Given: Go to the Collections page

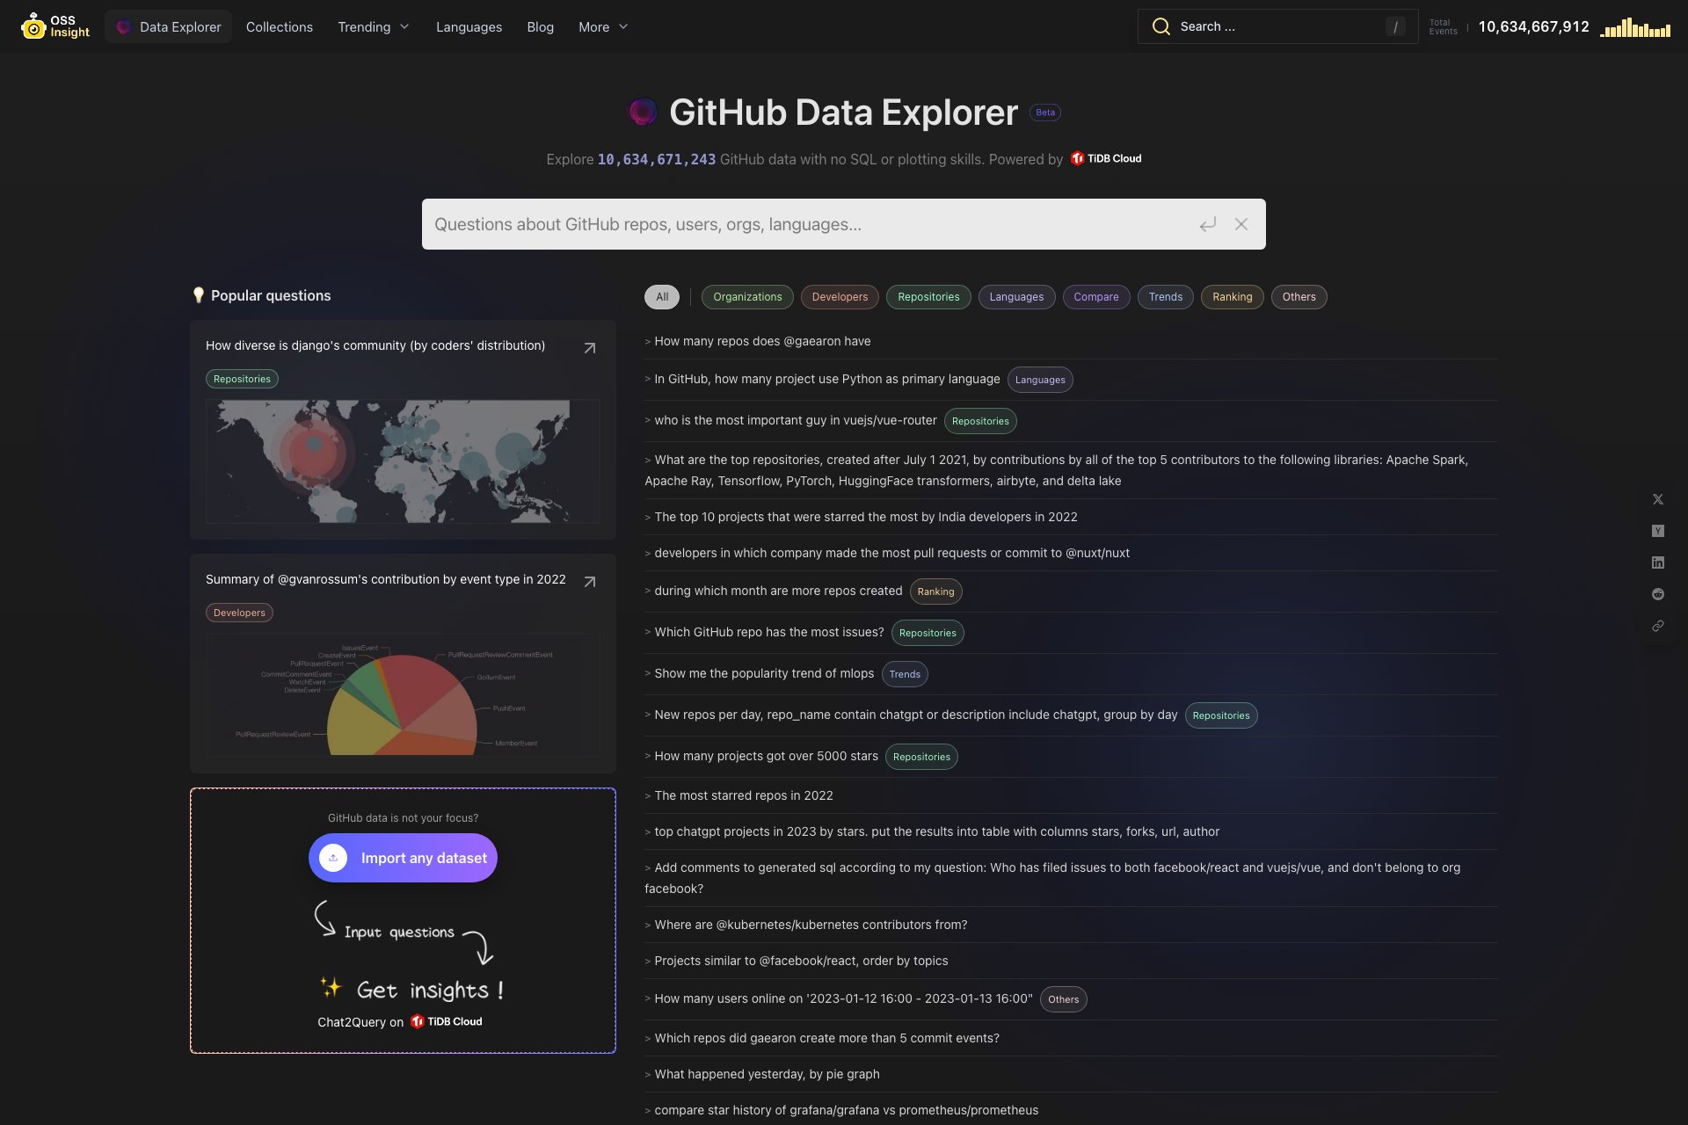Looking at the screenshot, I should [279, 26].
